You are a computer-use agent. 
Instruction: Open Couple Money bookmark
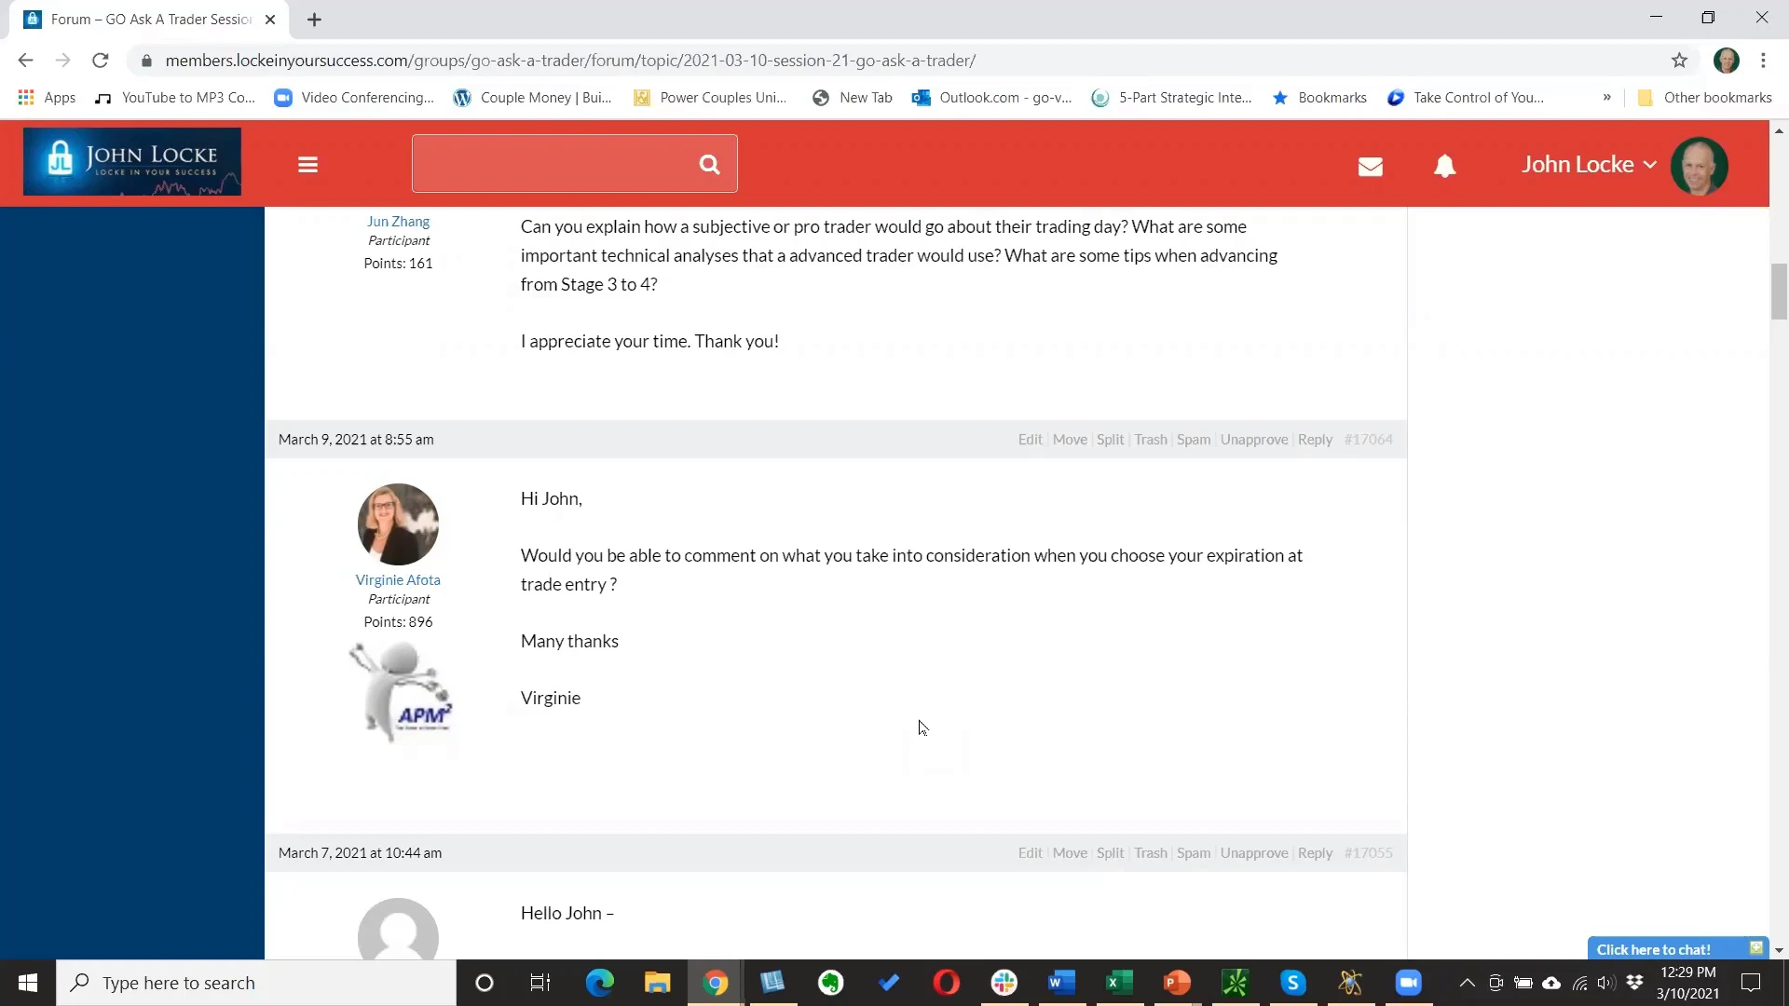coord(532,98)
